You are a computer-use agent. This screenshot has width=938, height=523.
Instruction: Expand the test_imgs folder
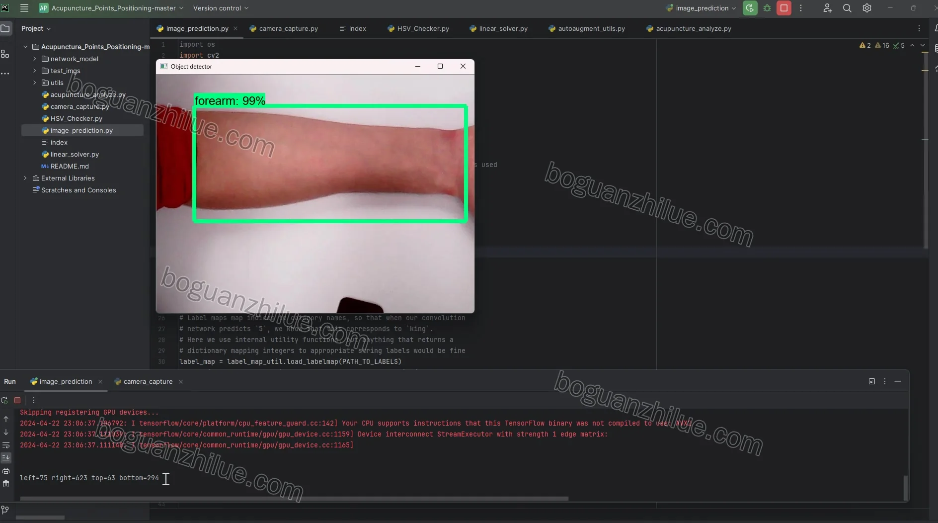tap(35, 71)
